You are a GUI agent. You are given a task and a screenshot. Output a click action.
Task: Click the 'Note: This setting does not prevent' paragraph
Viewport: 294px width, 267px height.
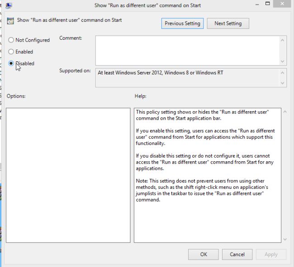point(202,190)
